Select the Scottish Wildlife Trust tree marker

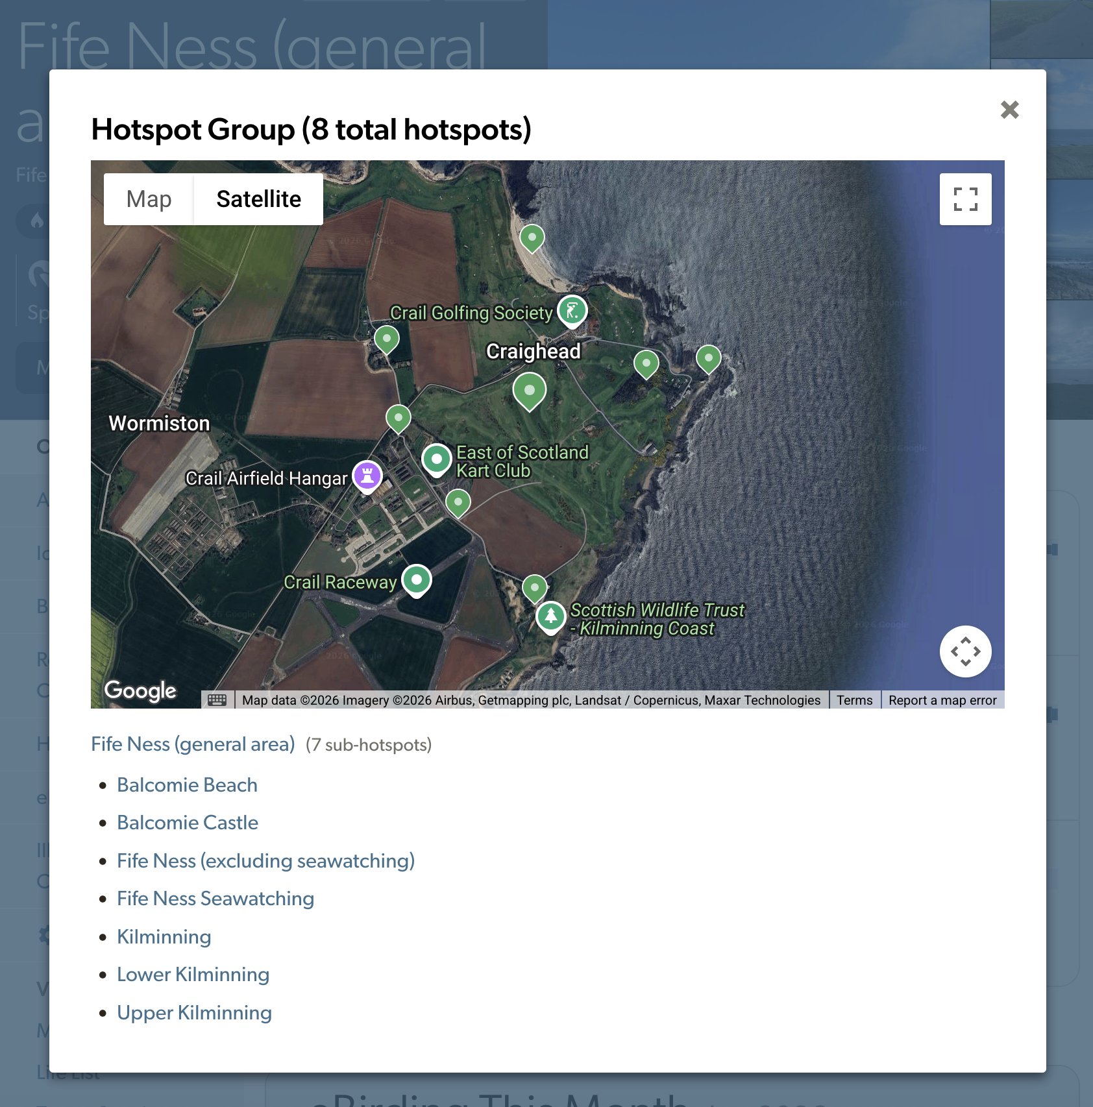coord(551,616)
